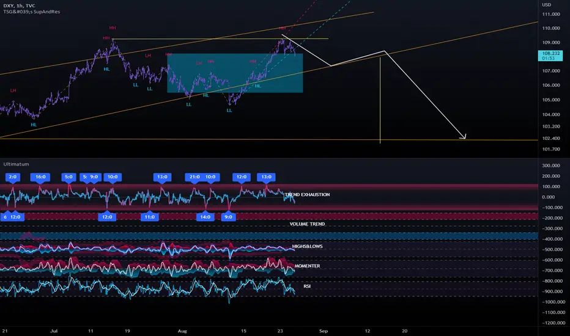Click the −1200.000 indicator axis value
The width and height of the screenshot is (570, 336).
(552, 323)
